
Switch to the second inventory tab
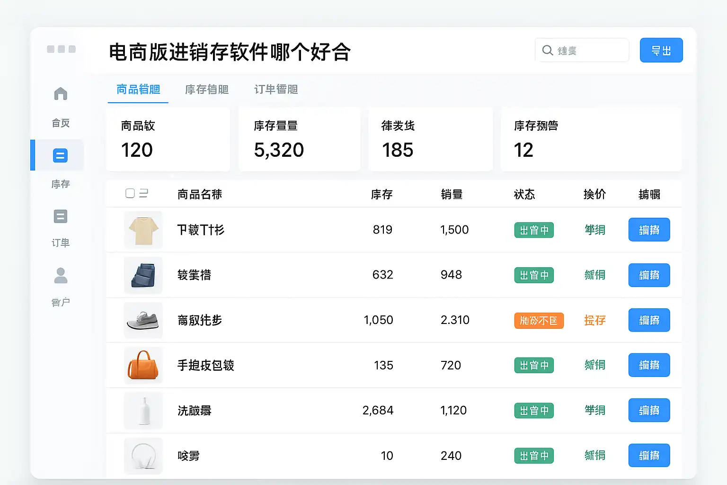(207, 90)
